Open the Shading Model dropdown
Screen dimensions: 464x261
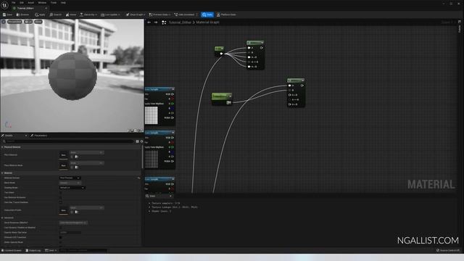[x=72, y=188]
